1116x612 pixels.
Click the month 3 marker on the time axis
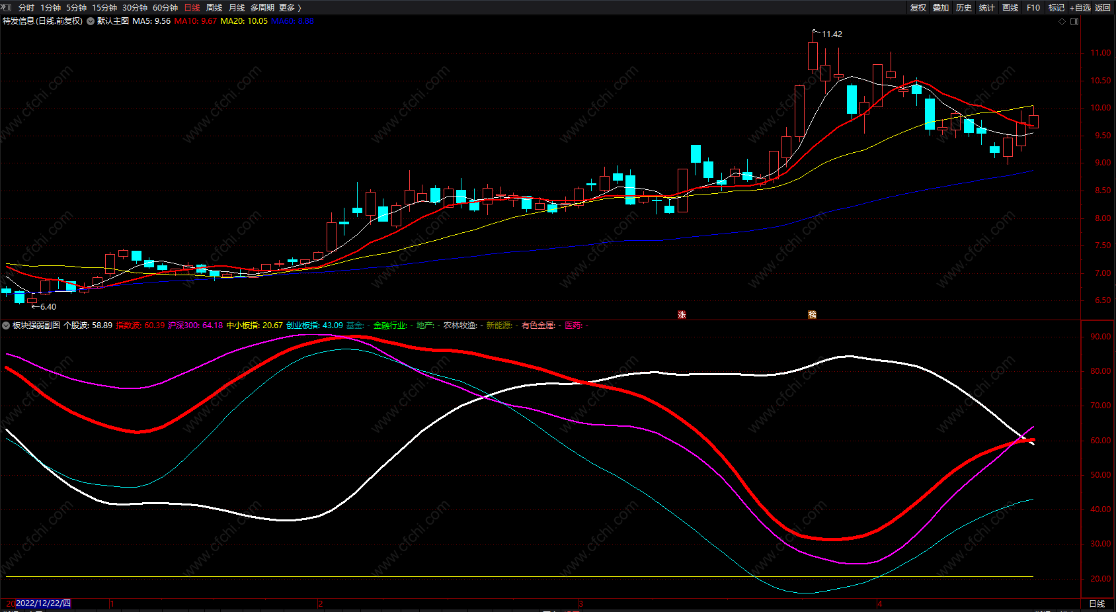(x=581, y=604)
